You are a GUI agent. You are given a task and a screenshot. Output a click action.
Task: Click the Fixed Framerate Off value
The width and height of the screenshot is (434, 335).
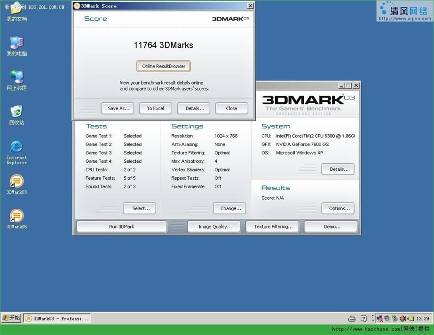coord(218,187)
